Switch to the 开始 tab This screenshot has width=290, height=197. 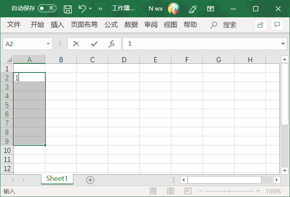37,24
